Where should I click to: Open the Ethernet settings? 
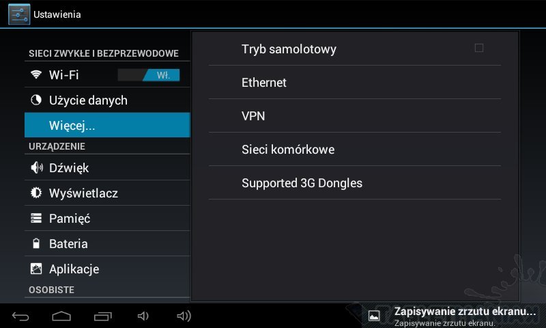tap(354, 83)
